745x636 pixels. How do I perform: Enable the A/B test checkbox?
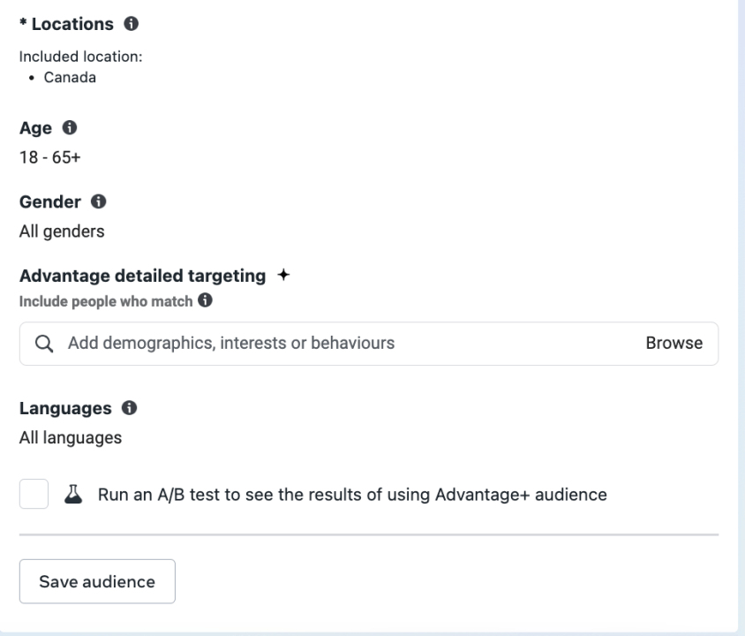(x=34, y=494)
